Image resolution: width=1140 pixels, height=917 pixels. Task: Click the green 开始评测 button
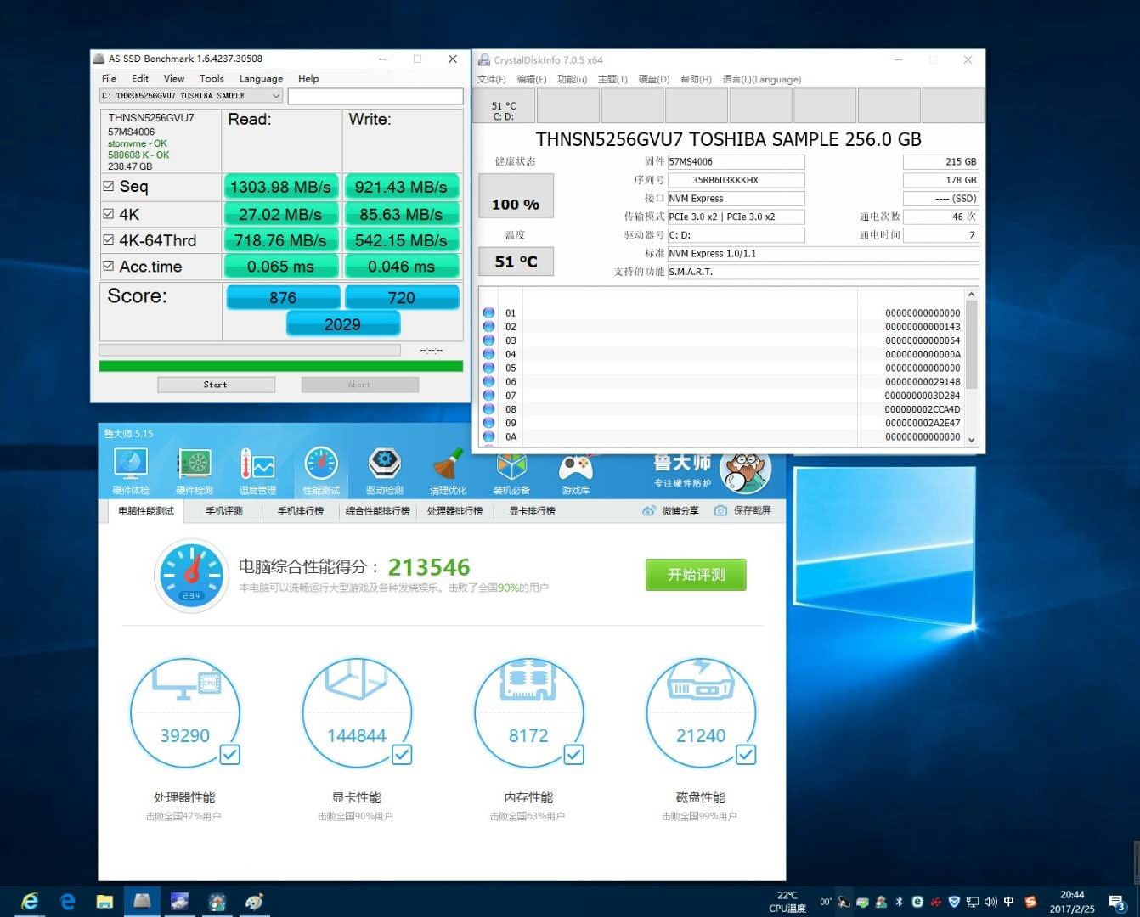pyautogui.click(x=696, y=575)
